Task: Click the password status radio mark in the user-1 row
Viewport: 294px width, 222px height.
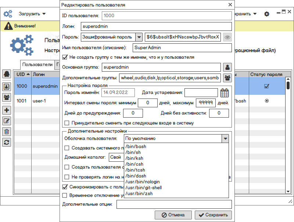Action: pos(267,101)
